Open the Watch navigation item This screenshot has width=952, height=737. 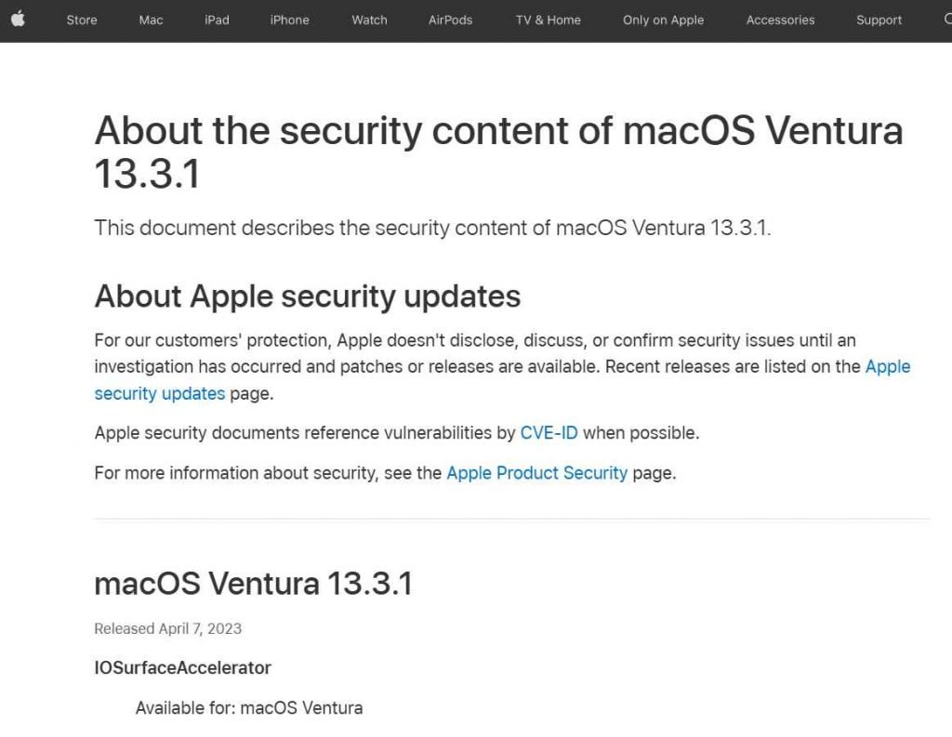click(x=369, y=20)
